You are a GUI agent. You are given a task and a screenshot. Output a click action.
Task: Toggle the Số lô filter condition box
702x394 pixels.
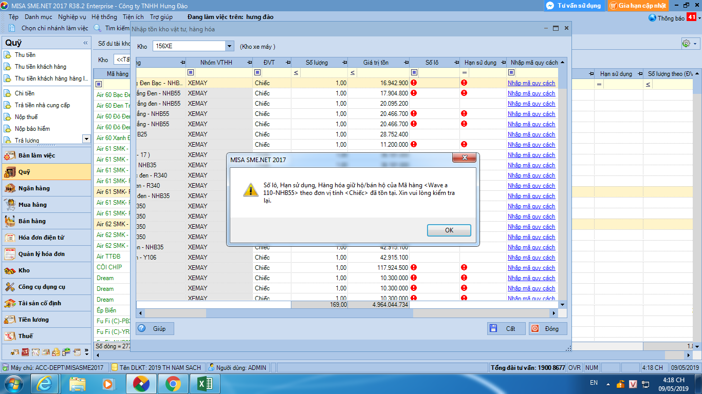tap(414, 72)
